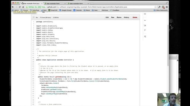The image size is (190, 106).
Task: Click the line "package controllers;"
Action: (x=45, y=22)
